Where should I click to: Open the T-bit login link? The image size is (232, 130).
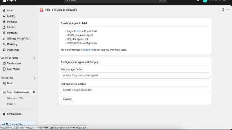tap(79, 31)
